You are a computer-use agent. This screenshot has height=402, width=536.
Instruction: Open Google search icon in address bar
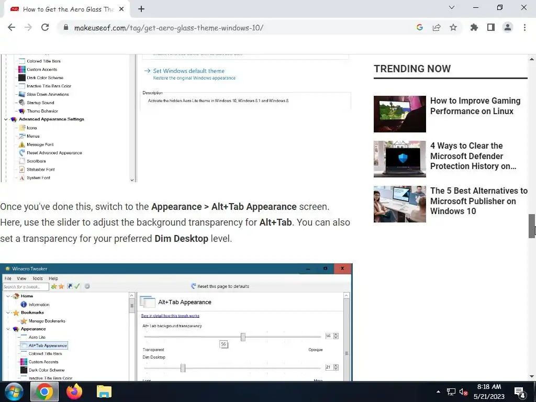(419, 27)
